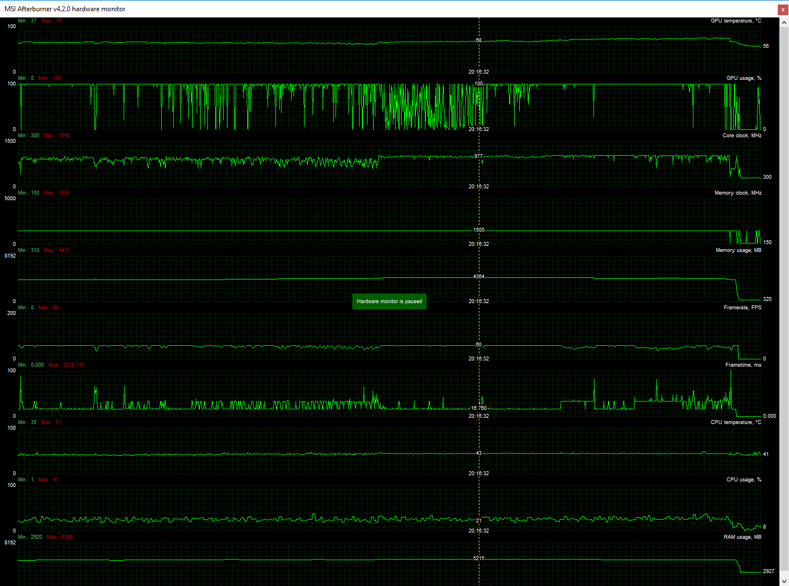
Task: Select the 'CPU usage, %' graph label
Action: [744, 480]
